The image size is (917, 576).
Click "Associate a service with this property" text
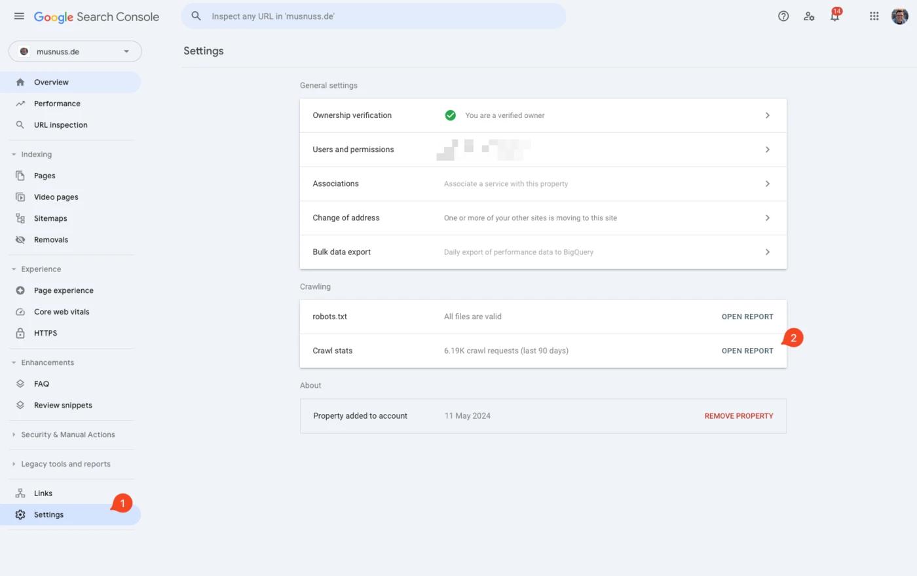tap(506, 183)
